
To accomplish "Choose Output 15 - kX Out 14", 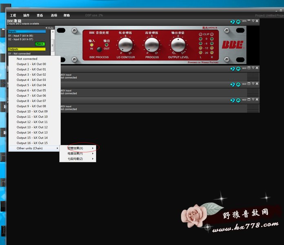I will 35,138.
